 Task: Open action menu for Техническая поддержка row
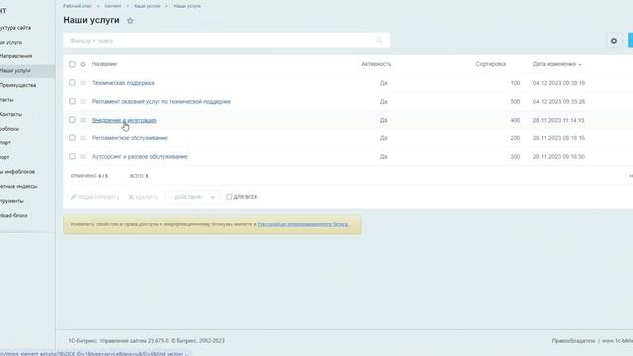(83, 83)
